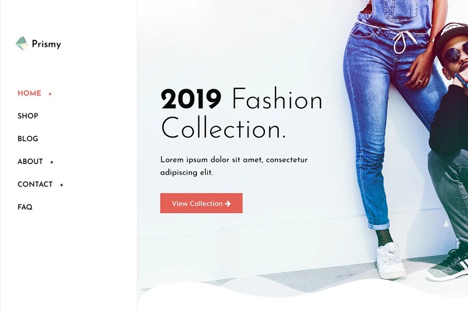Click the man's dark sunglasses

[455, 55]
